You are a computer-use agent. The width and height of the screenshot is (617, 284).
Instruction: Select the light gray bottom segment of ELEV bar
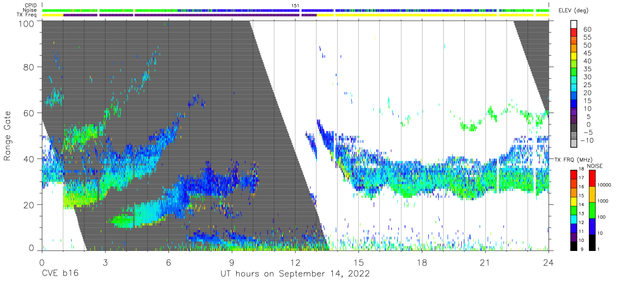pyautogui.click(x=575, y=144)
